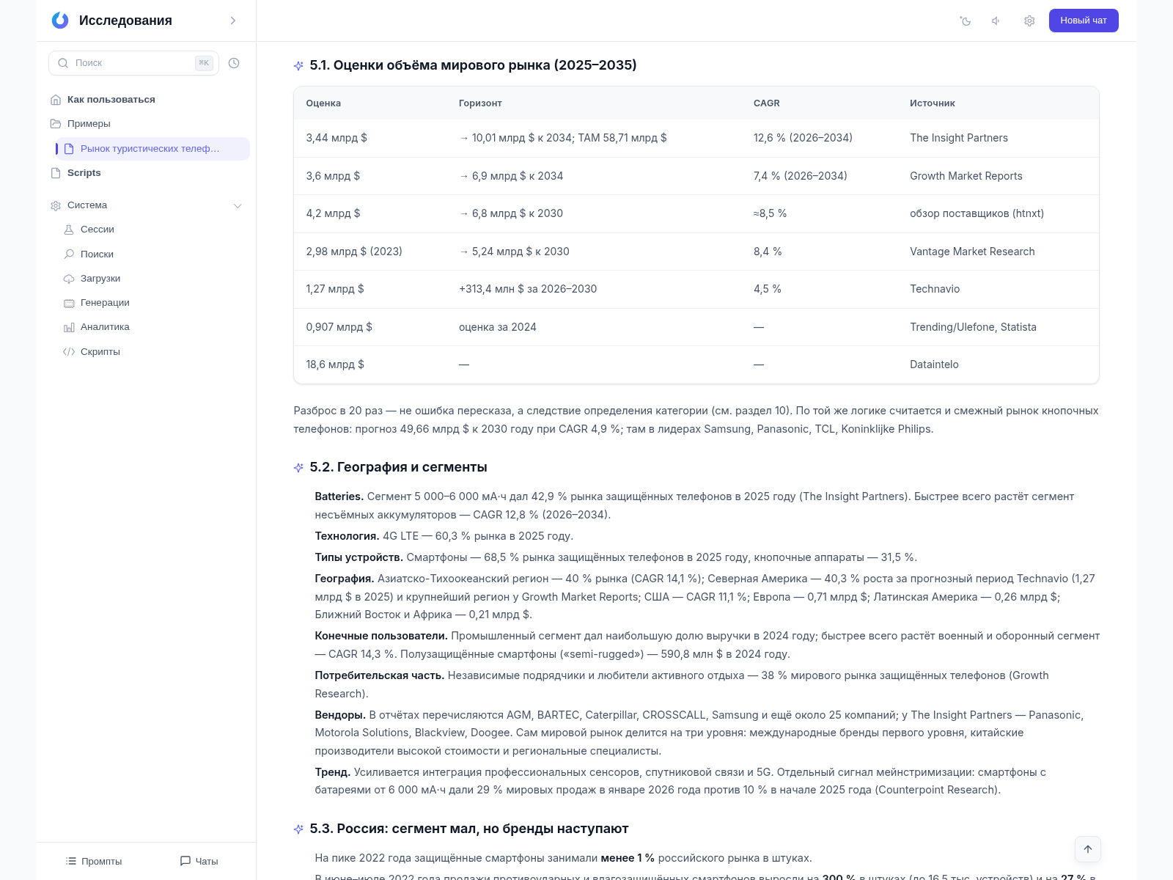The image size is (1173, 880).
Task: Select the Dataintelo table cell
Action: click(934, 364)
